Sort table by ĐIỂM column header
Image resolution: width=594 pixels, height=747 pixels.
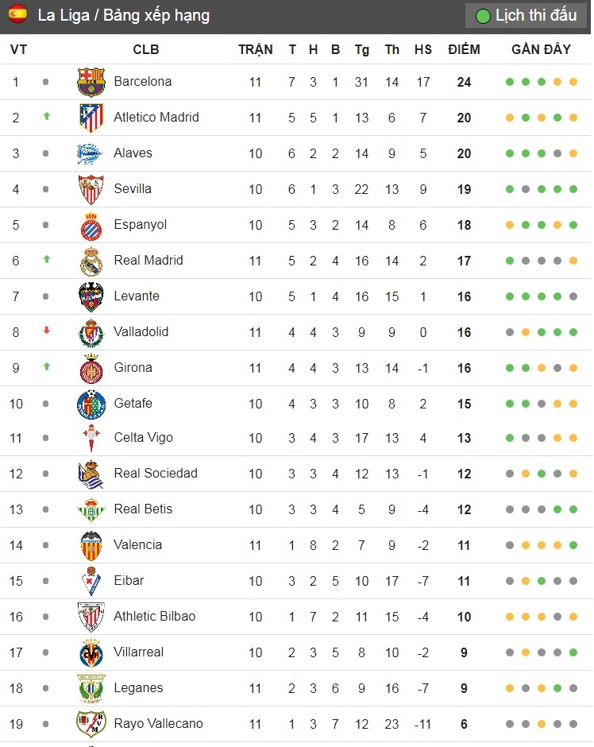click(x=464, y=49)
